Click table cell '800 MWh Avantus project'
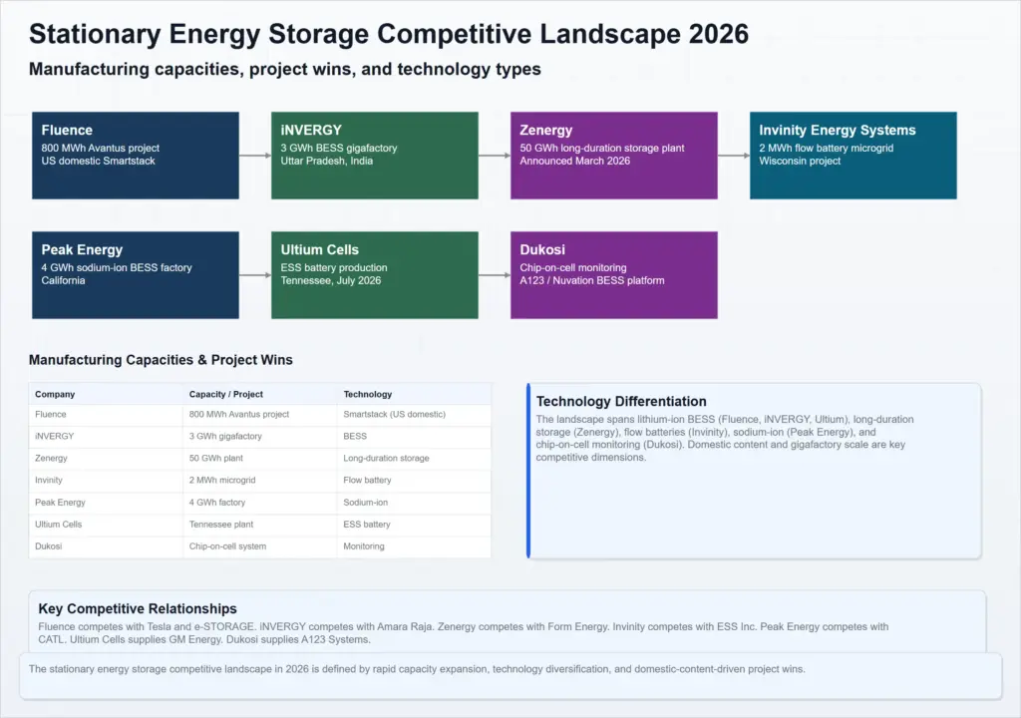The width and height of the screenshot is (1021, 718). tap(260, 415)
